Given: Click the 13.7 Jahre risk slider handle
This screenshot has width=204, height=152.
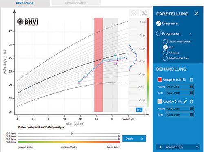Looking at the screenshot, I should (x=72, y=134).
